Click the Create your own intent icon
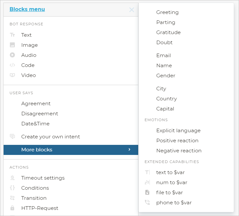 12,137
